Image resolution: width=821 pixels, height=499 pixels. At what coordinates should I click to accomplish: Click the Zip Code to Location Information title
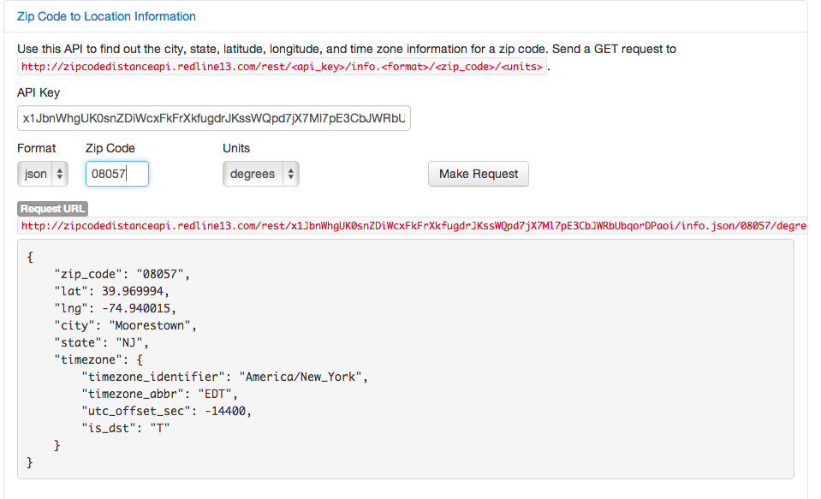106,16
